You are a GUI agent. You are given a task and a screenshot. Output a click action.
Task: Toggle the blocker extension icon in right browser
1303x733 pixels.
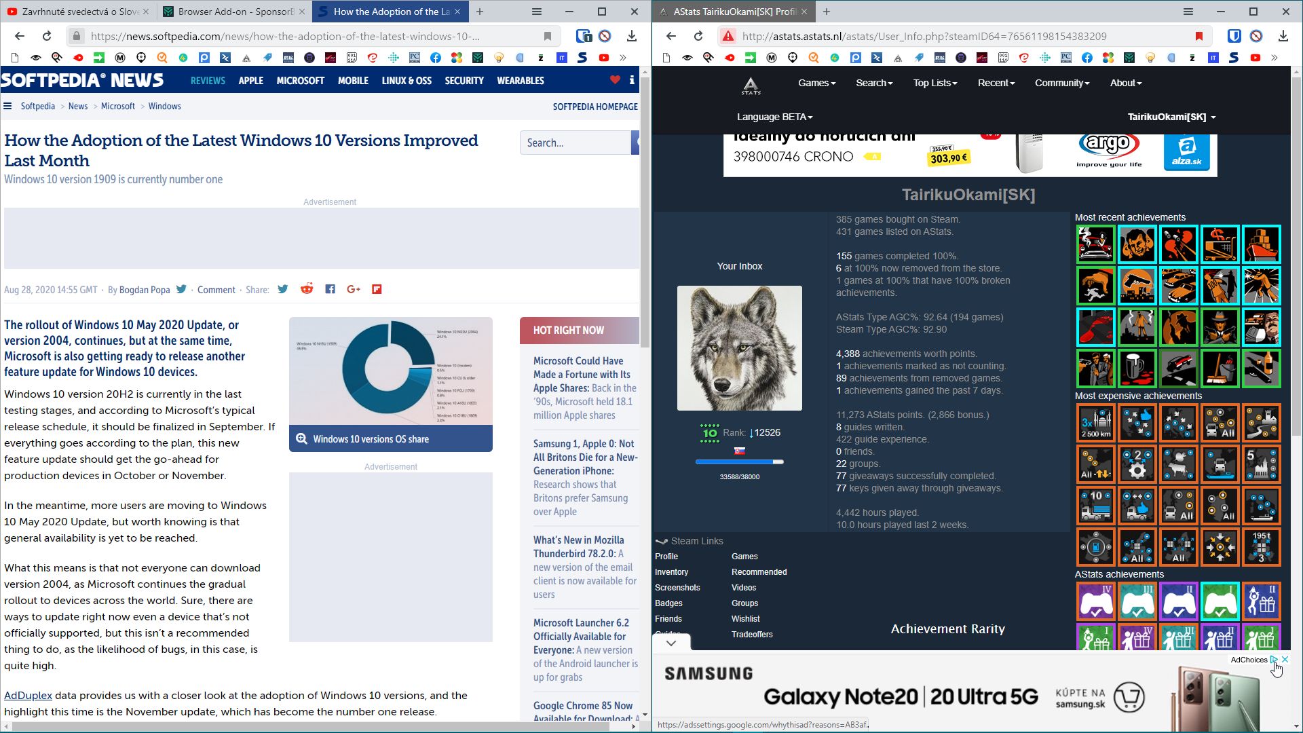[1256, 36]
